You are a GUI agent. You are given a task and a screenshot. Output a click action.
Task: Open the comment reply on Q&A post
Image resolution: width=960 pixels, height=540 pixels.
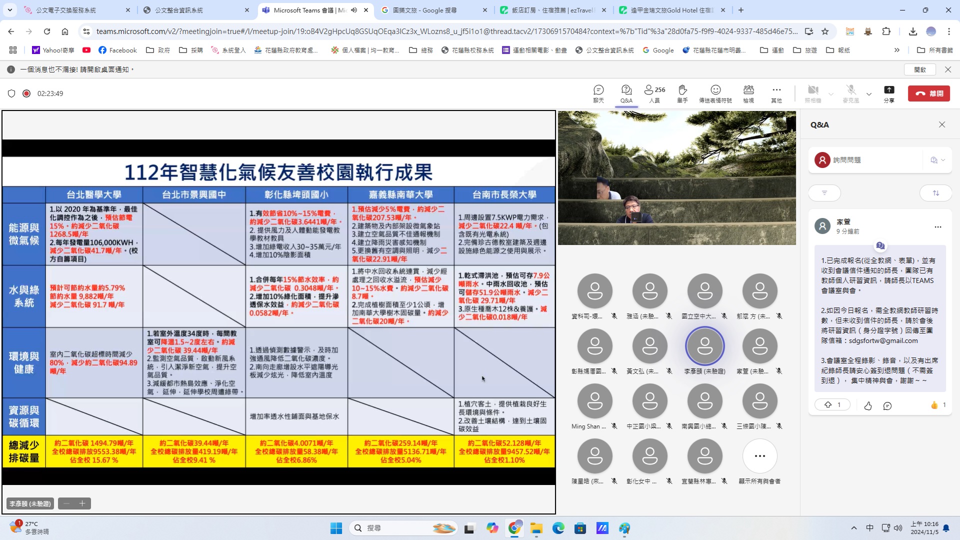(887, 406)
